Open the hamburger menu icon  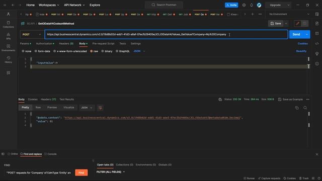(5, 5)
